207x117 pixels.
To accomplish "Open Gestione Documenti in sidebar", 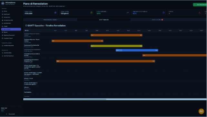I will (11, 35).
